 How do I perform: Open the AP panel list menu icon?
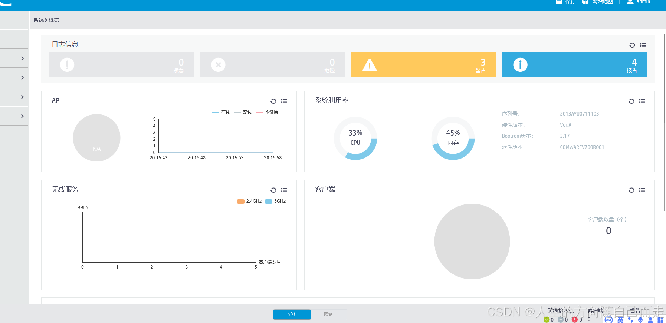pyautogui.click(x=284, y=101)
